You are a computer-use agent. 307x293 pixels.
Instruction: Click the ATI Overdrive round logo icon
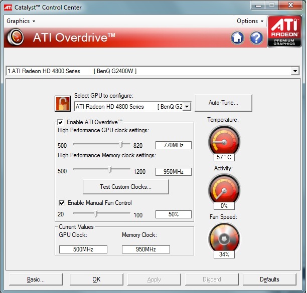(x=16, y=37)
